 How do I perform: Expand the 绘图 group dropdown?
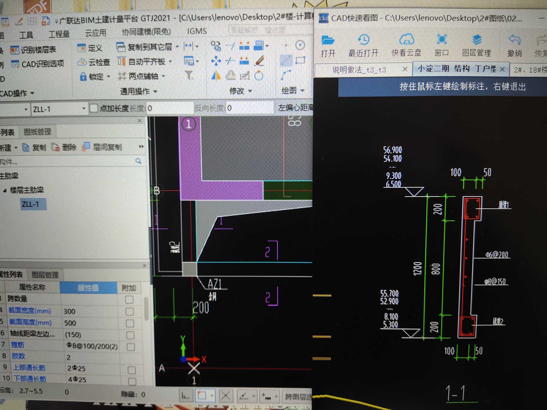coord(302,90)
